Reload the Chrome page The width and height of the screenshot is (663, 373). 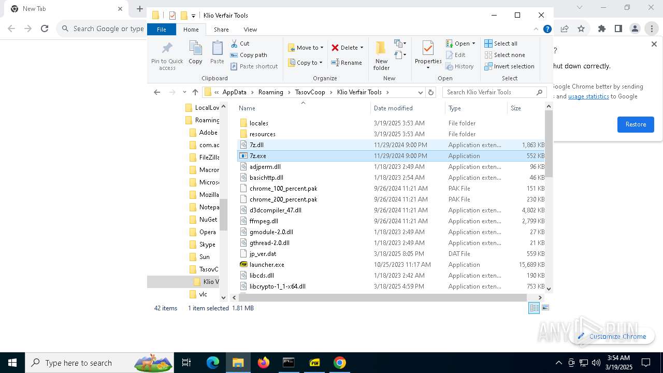pos(45,28)
